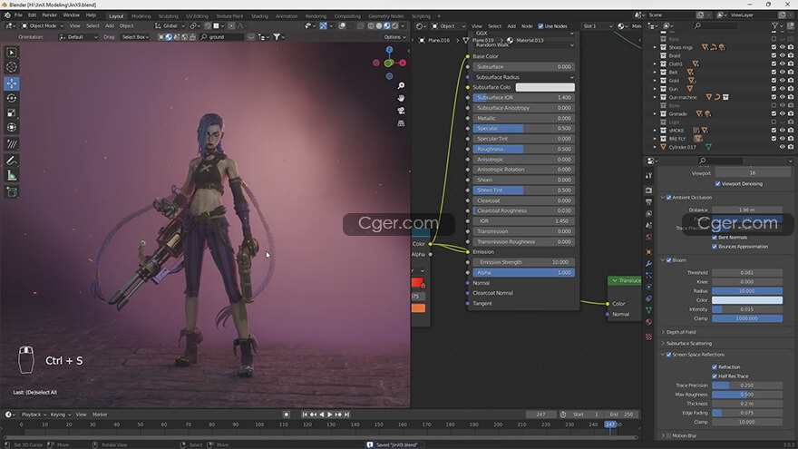Toggle Half Res Trace checkbox
The width and height of the screenshot is (798, 449).
point(715,376)
